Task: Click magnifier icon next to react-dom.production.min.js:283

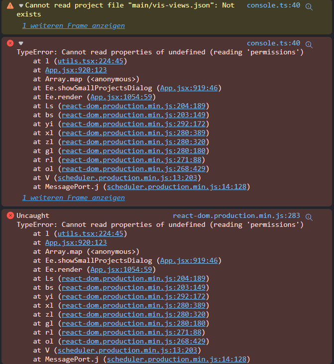Action: [309, 216]
